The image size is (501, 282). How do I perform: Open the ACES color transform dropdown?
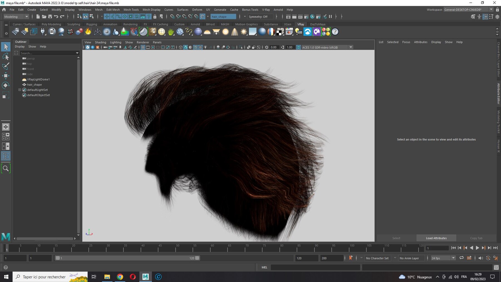tap(327, 47)
